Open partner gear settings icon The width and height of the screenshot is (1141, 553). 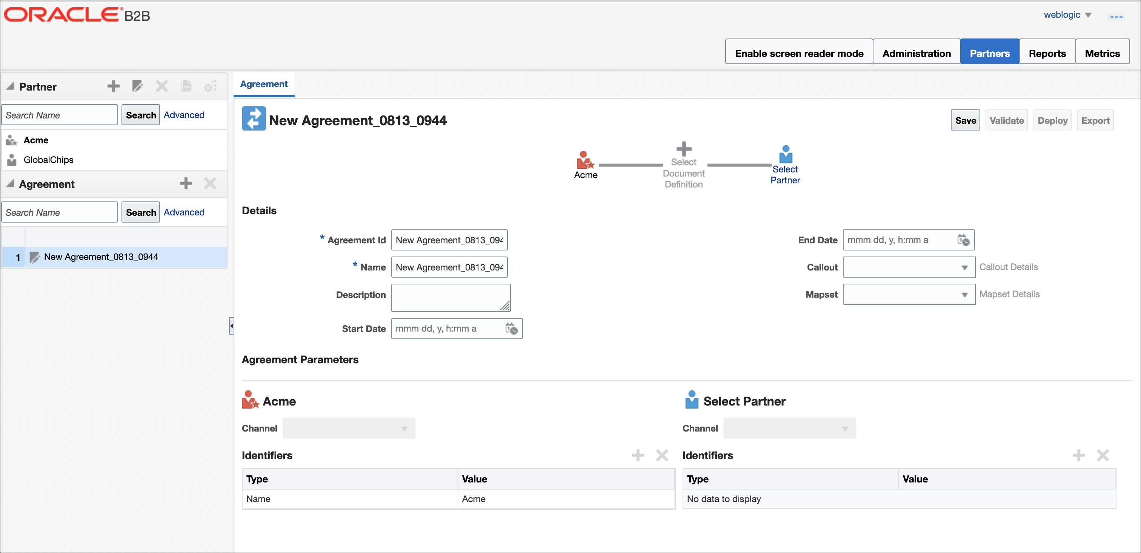coord(211,86)
